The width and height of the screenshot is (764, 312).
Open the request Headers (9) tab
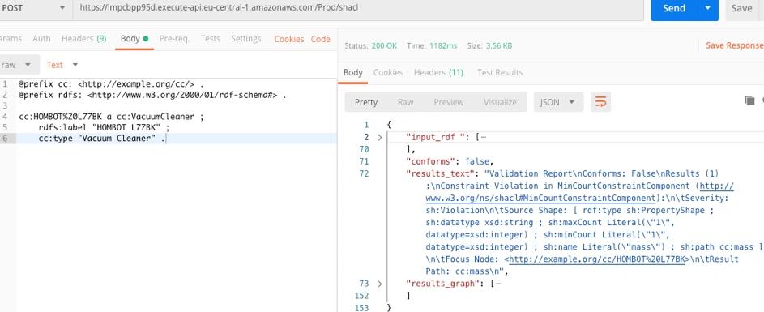tap(83, 39)
